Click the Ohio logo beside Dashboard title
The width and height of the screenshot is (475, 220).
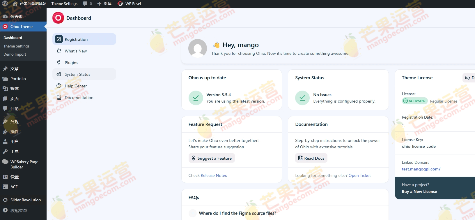click(58, 18)
